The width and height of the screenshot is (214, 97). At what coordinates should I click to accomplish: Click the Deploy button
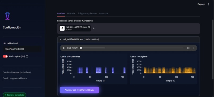(201, 4)
